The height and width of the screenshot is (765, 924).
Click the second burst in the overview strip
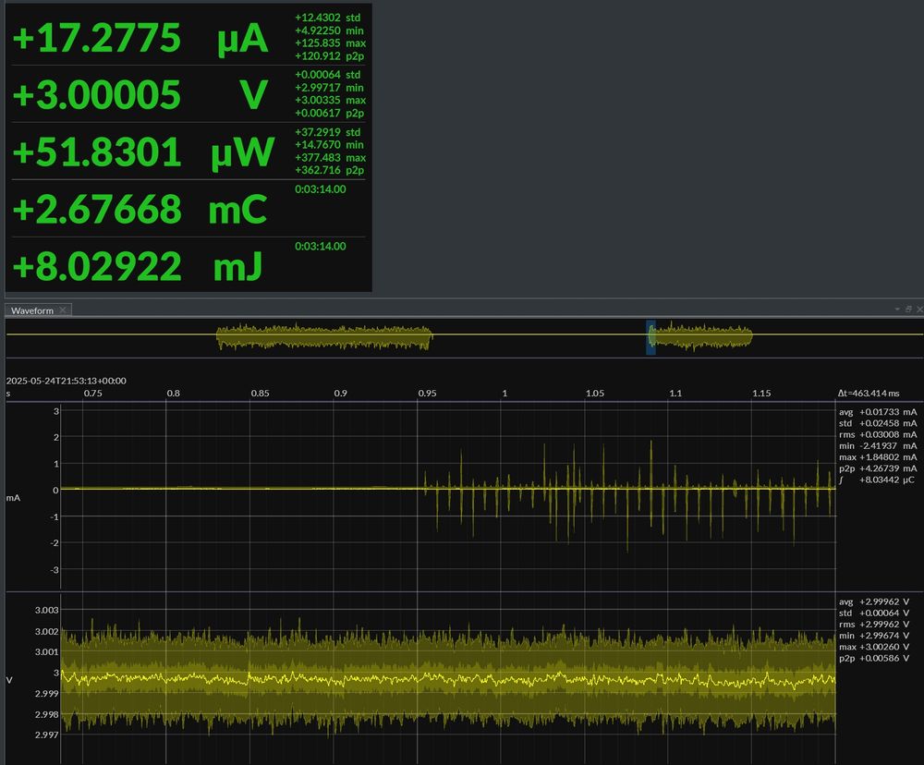(701, 336)
